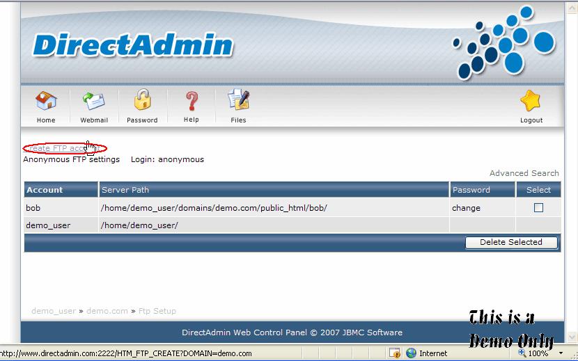Click the Internet zone label in status bar
This screenshot has height=361, width=578.
coord(433,353)
